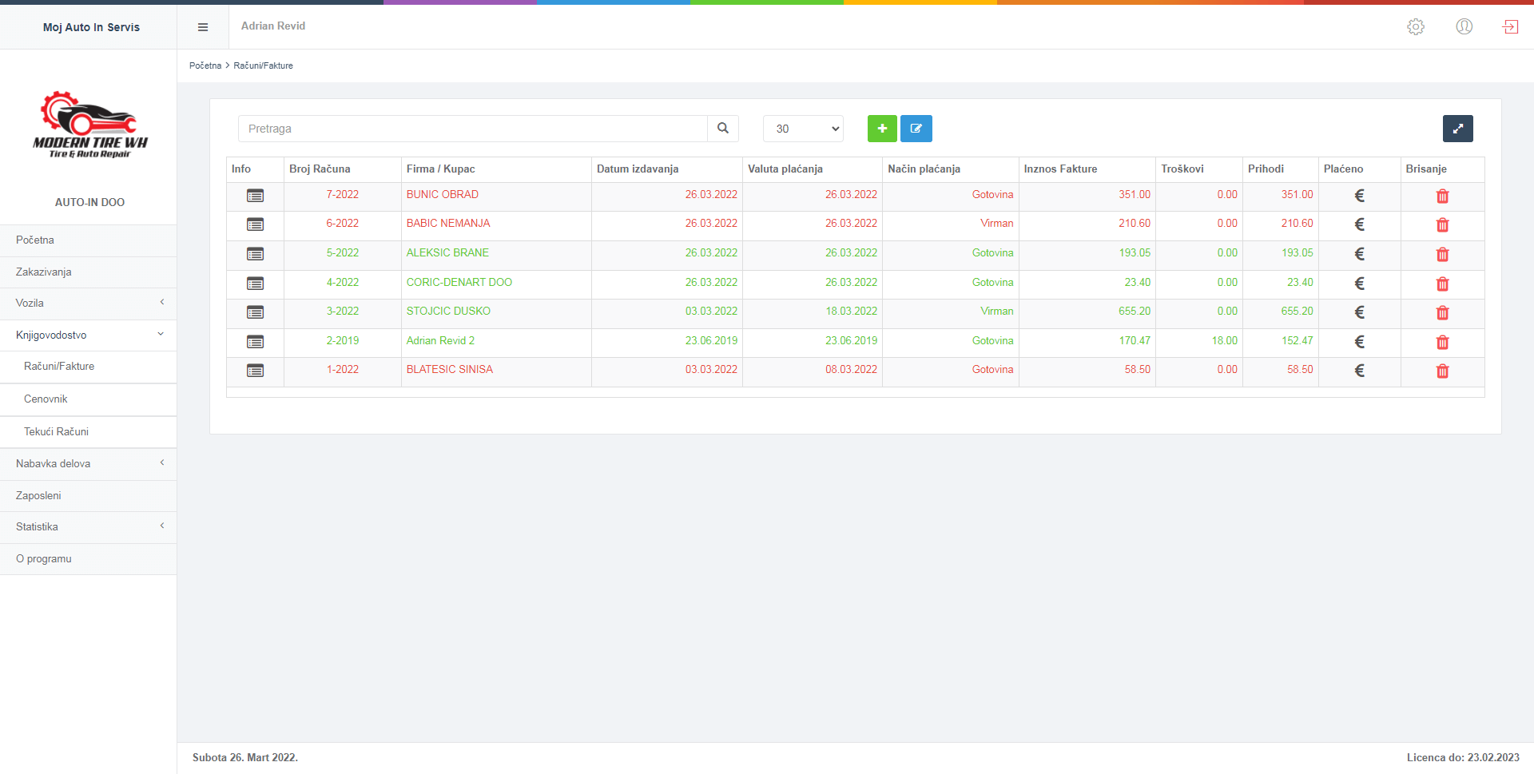Mark invoice 6-2022 paid with euro icon
The height and width of the screenshot is (774, 1534).
[x=1359, y=225]
